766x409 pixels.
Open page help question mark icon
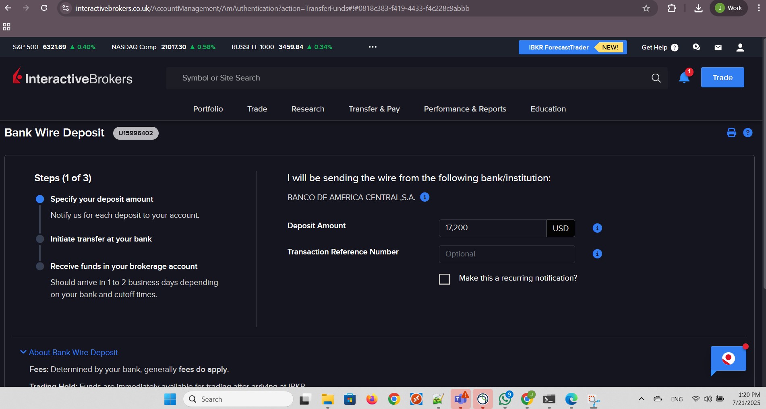pos(748,133)
